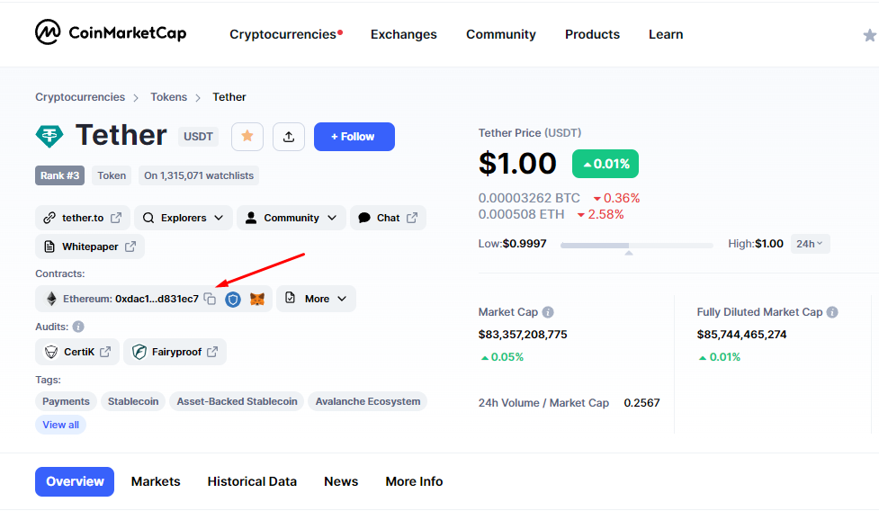Click View all tags

click(60, 425)
